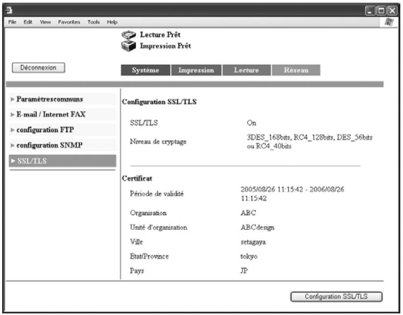Open the Favorites menu

pyautogui.click(x=69, y=22)
